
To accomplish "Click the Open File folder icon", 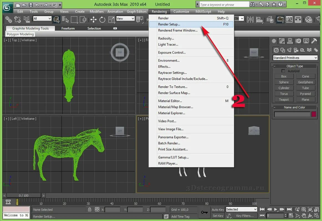I will 24,5.
